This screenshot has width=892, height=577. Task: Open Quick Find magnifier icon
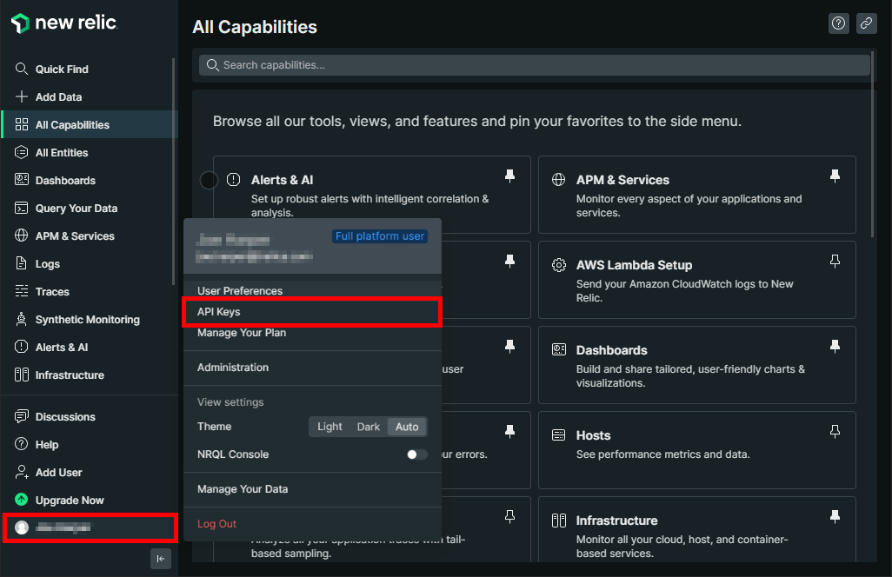[x=22, y=69]
